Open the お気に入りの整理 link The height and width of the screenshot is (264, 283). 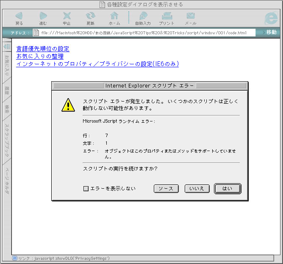[40, 56]
